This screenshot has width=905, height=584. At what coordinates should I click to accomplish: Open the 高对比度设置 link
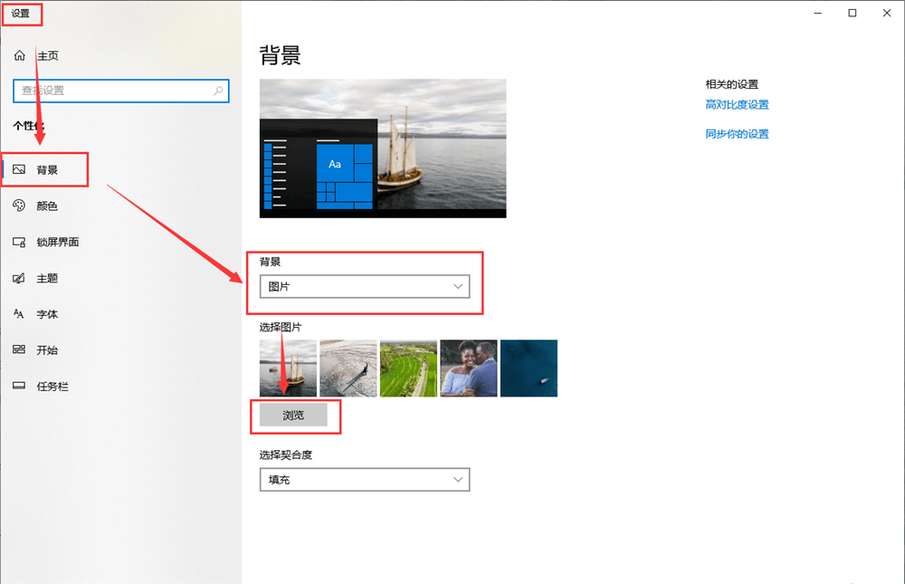click(x=738, y=104)
